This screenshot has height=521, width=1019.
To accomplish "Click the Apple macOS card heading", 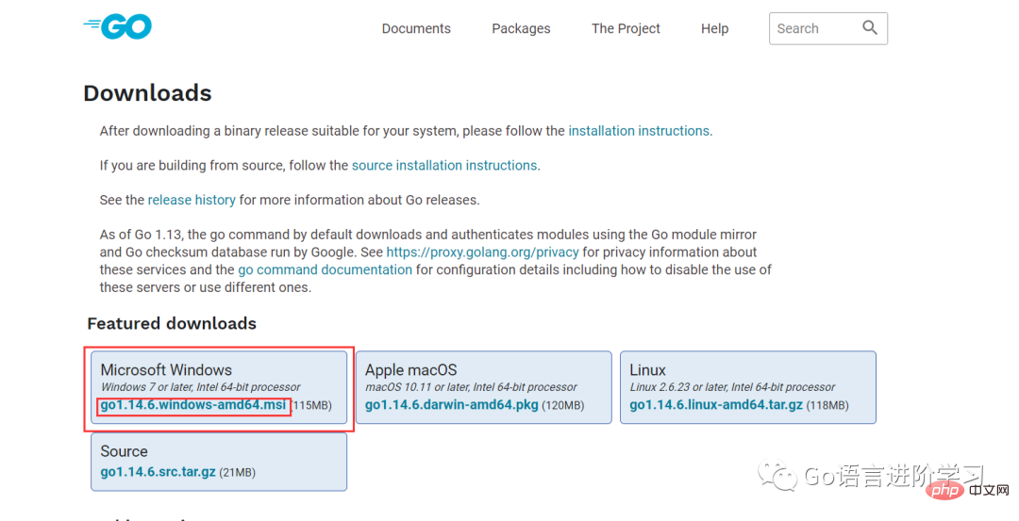I will [x=410, y=370].
